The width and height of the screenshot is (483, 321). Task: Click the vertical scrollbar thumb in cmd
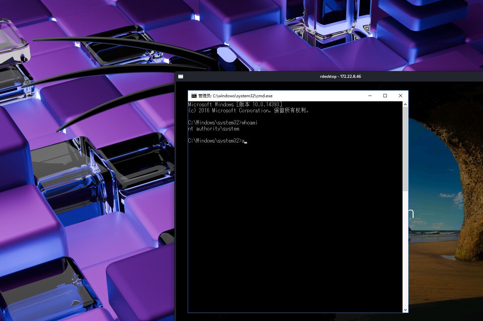(x=405, y=149)
